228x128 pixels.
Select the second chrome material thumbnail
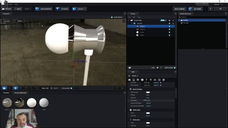coord(20,103)
